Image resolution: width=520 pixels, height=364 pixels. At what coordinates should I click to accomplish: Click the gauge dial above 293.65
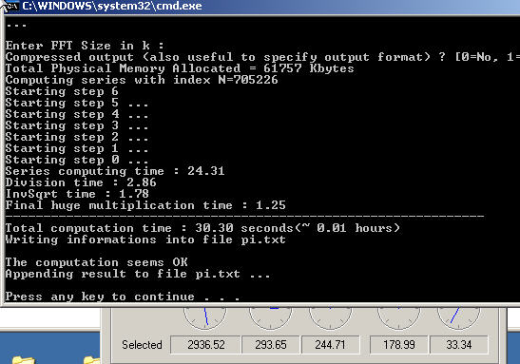(x=270, y=318)
